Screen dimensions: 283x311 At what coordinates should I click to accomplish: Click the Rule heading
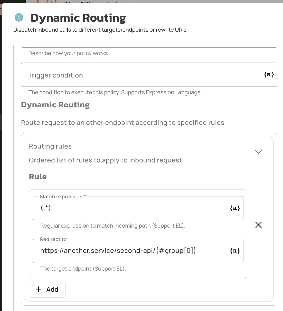point(38,177)
